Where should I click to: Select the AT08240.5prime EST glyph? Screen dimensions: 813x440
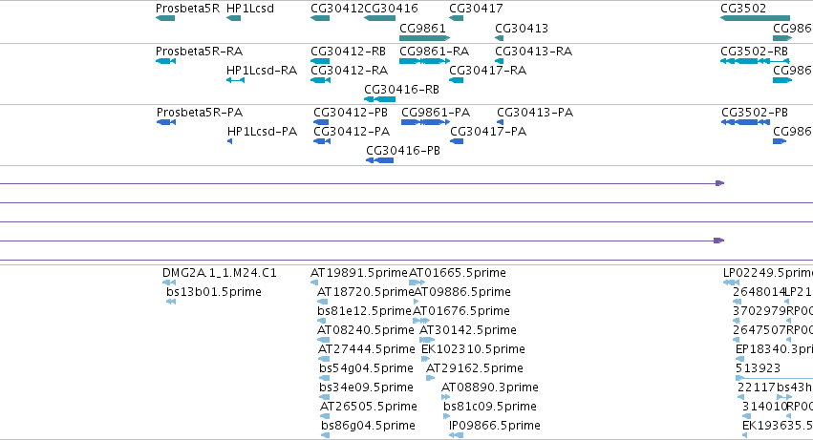(x=323, y=340)
